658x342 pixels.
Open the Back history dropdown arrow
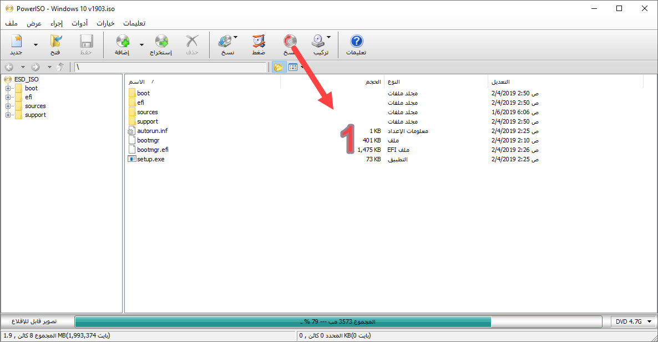(23, 67)
